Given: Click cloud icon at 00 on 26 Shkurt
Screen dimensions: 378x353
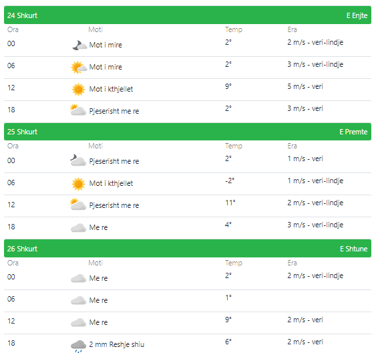Looking at the screenshot, I should point(78,278).
